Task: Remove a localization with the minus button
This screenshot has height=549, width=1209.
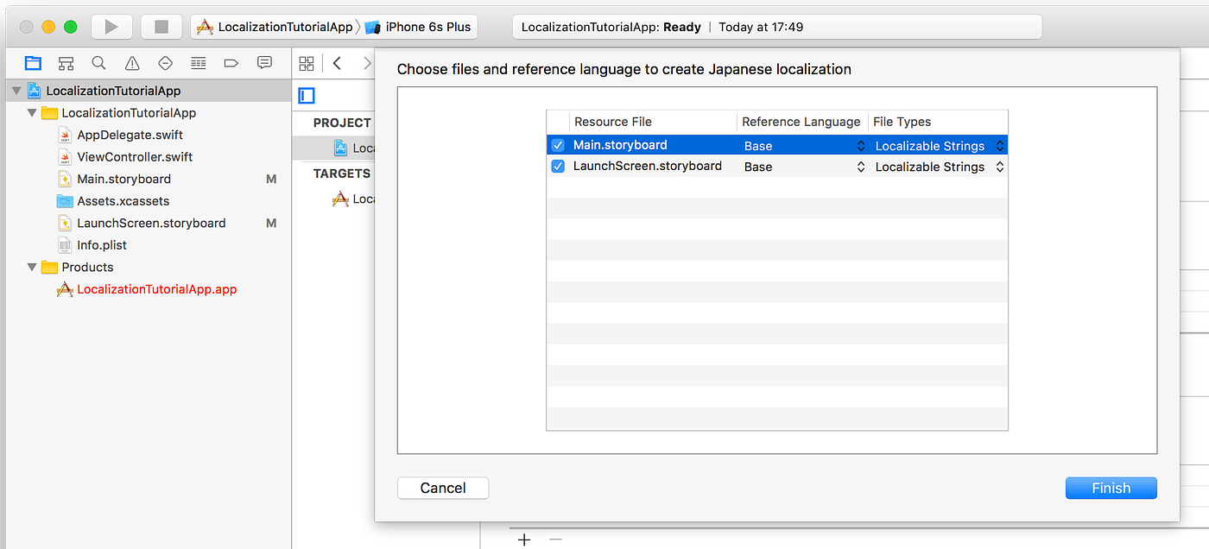Action: point(555,540)
